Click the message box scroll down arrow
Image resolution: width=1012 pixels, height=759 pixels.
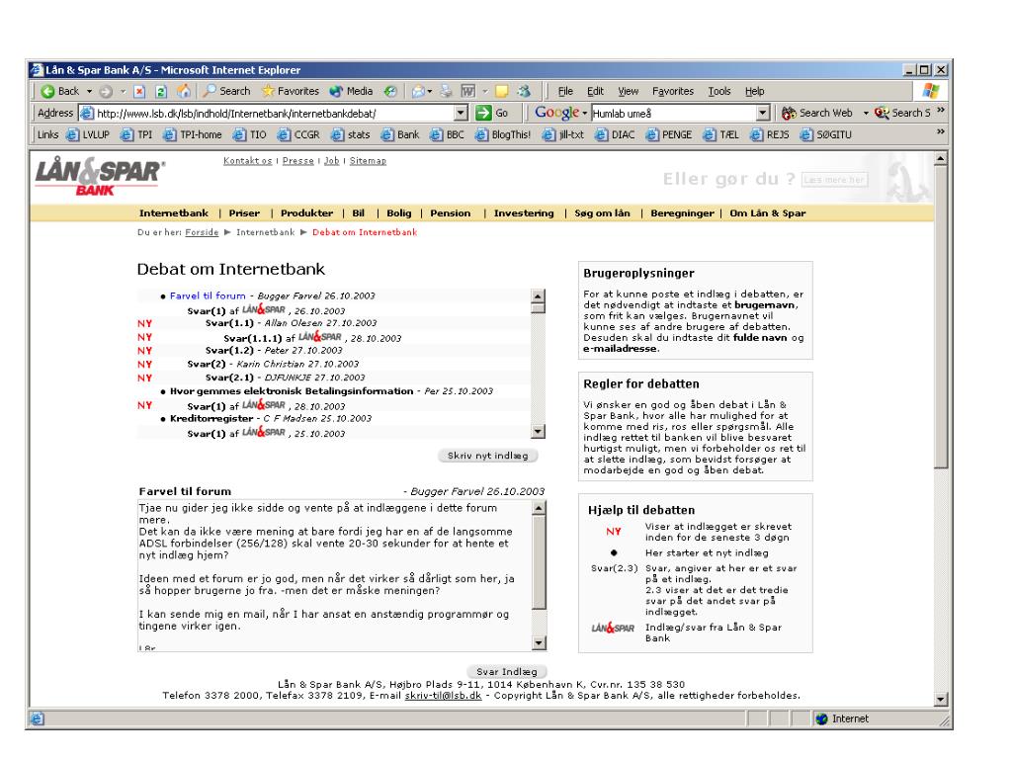(x=539, y=642)
